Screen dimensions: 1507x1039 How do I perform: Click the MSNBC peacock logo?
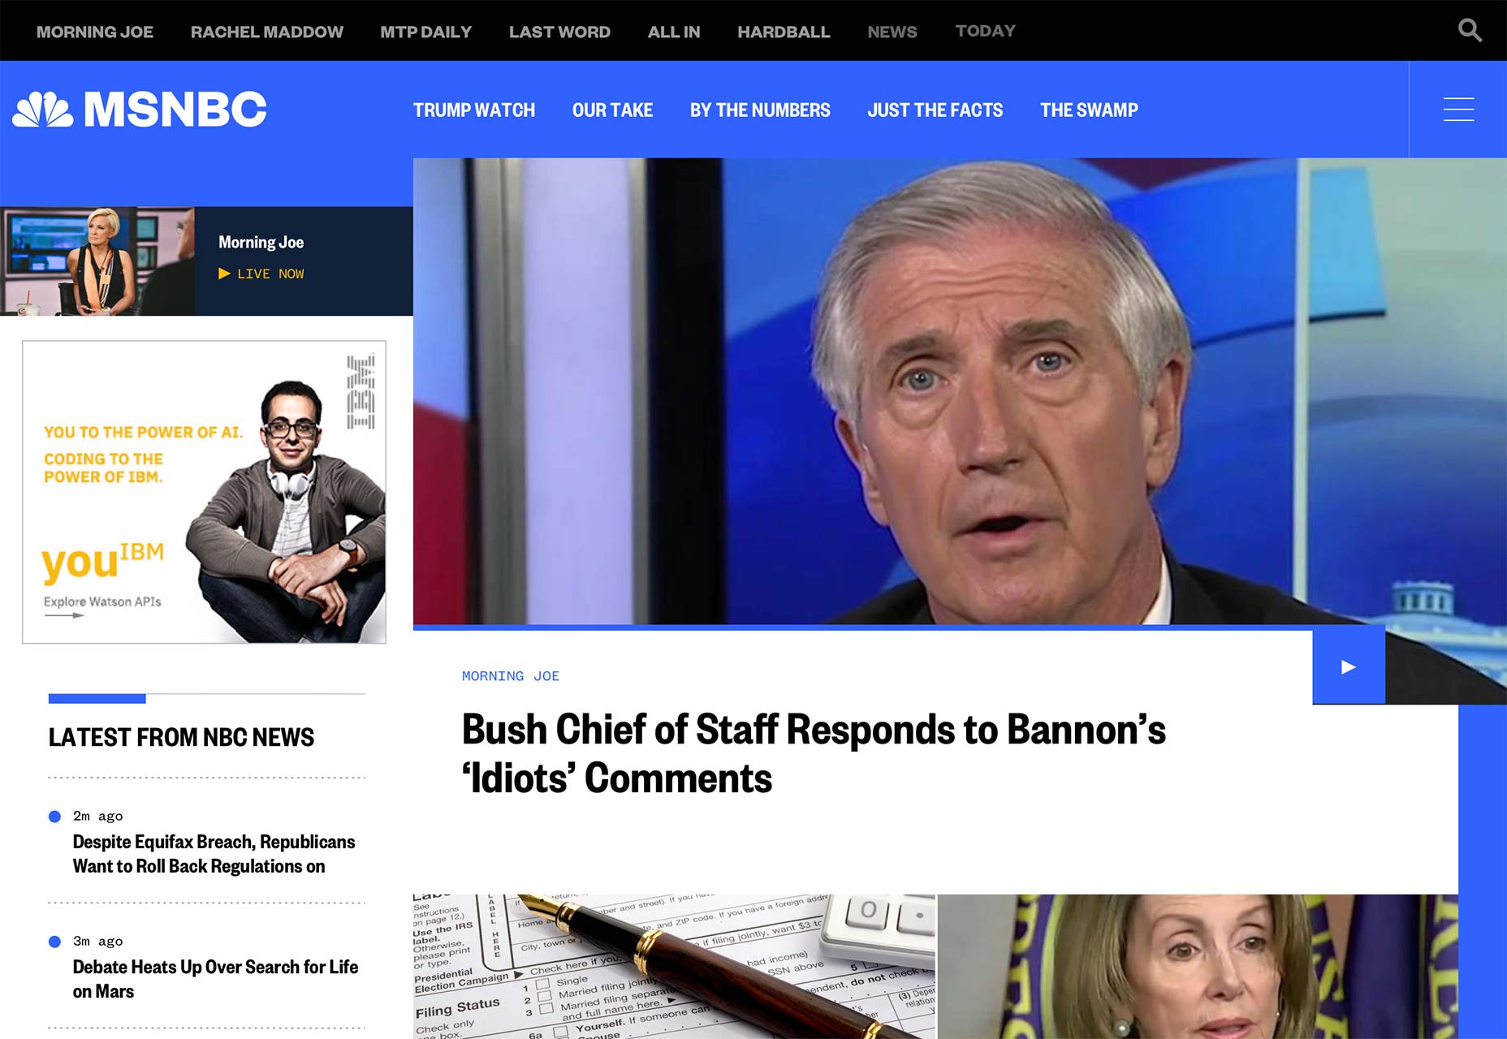[140, 110]
